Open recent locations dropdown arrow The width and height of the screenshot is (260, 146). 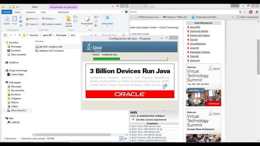15,35
